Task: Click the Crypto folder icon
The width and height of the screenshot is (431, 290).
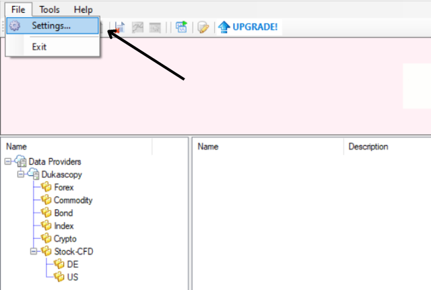Action: pos(46,239)
